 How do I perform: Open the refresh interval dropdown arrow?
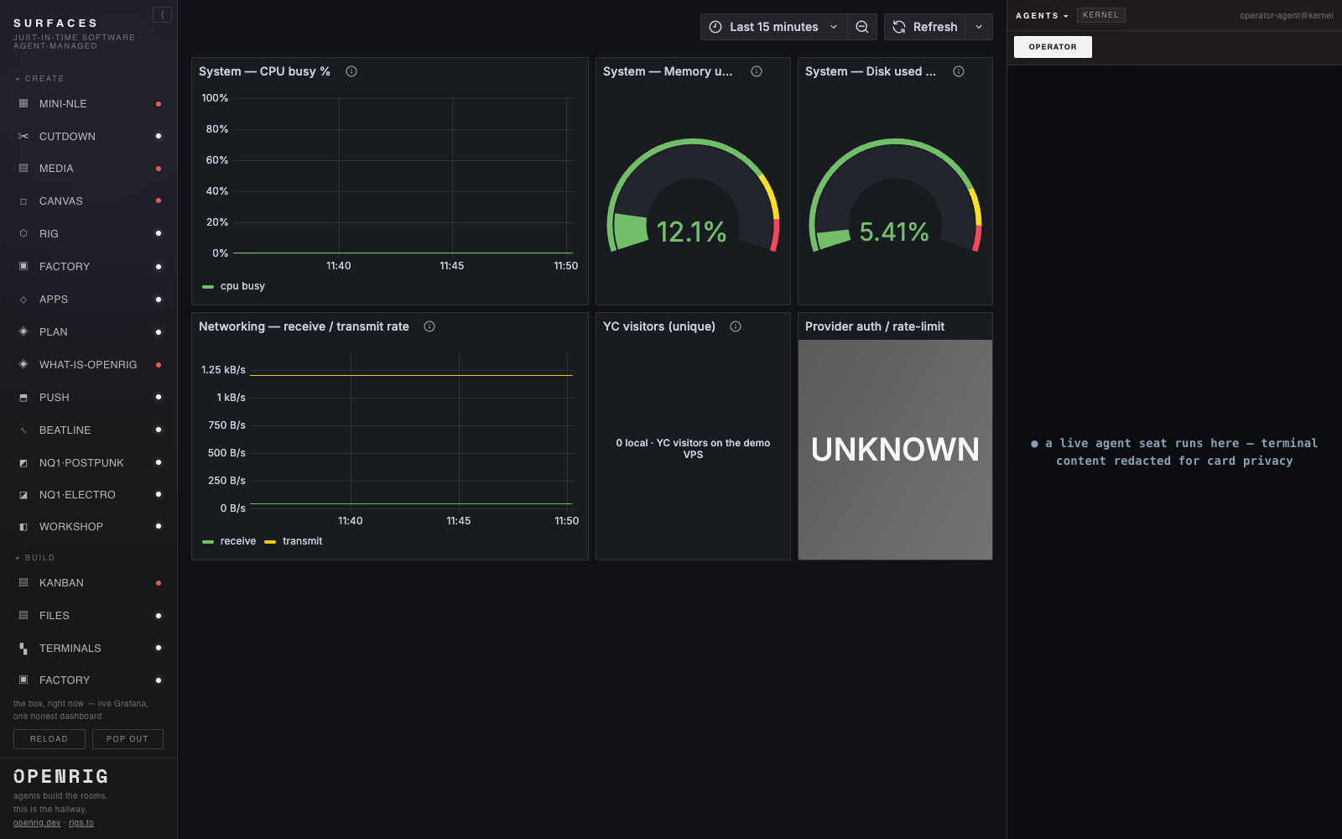979,27
